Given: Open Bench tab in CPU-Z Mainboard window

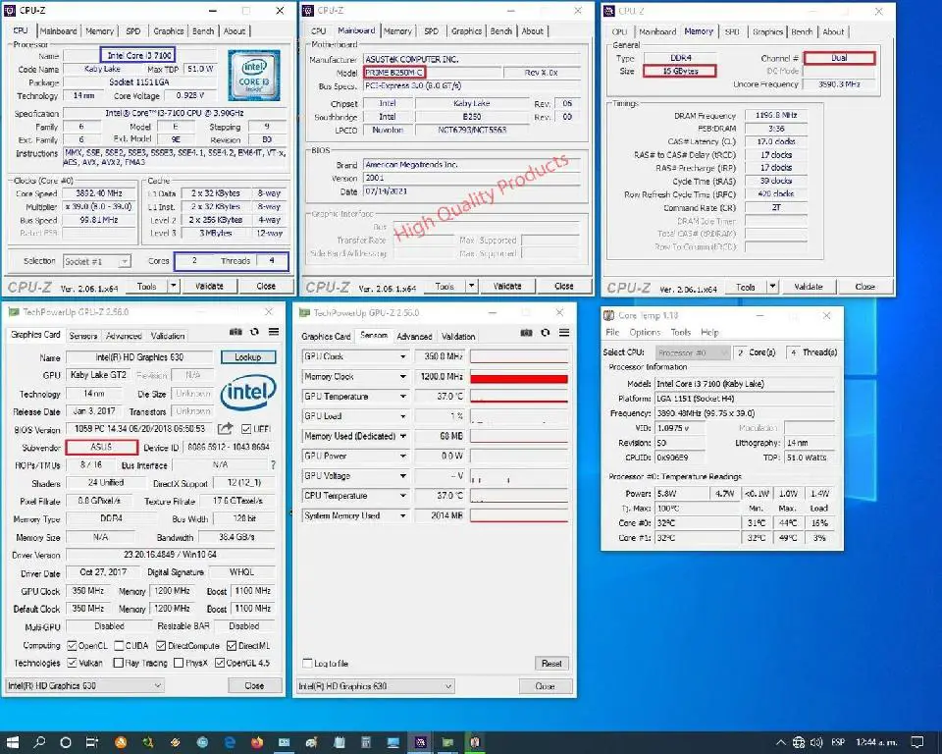Looking at the screenshot, I should click(x=501, y=31).
